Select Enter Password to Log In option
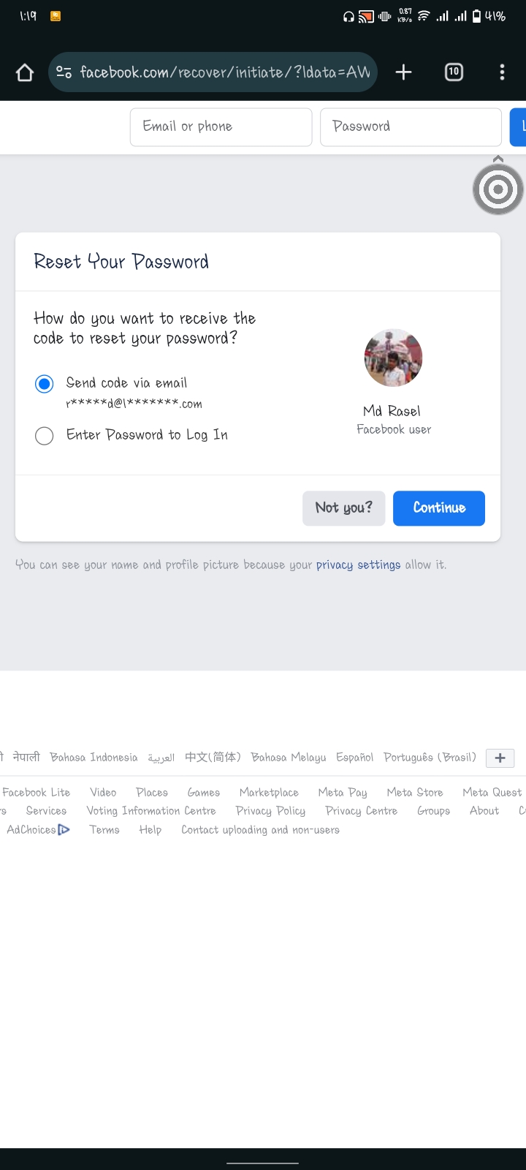 45,436
